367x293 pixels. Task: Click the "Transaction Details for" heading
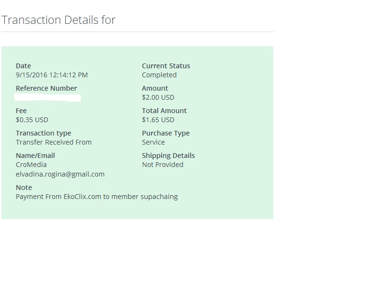[58, 20]
